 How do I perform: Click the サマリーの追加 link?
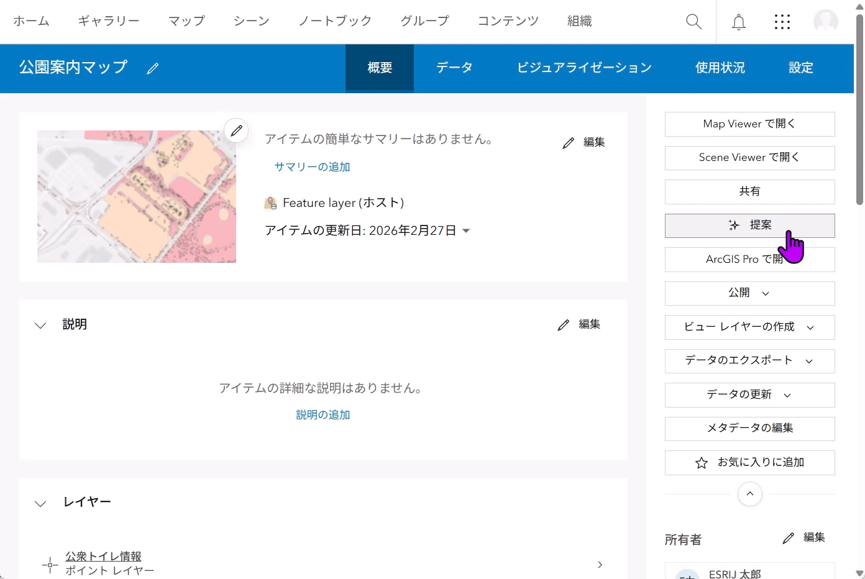pyautogui.click(x=312, y=166)
